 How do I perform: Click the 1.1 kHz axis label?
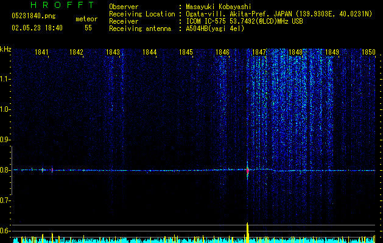(4, 80)
